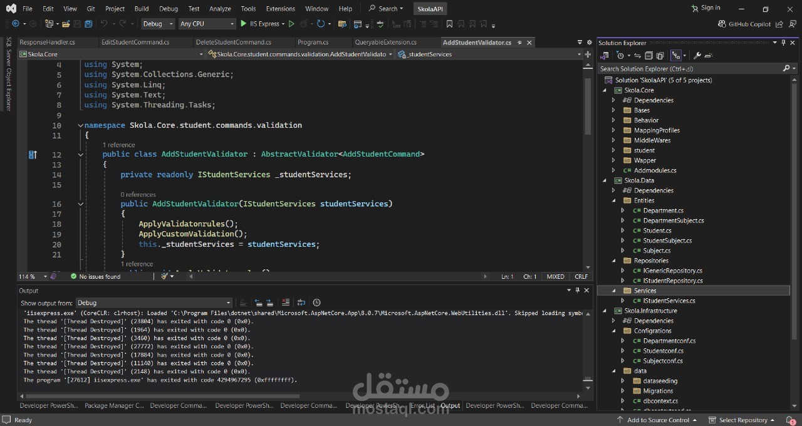Click the Sign in button

[706, 8]
